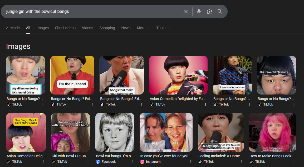Click 'Instagram' source label text
This screenshot has height=167, width=304.
[x=153, y=162]
